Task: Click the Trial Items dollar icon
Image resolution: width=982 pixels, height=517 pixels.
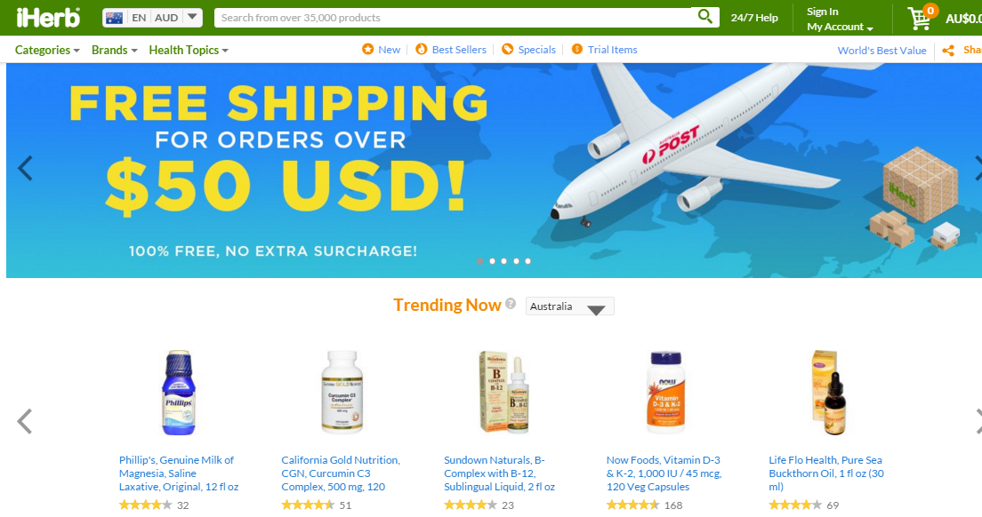Action: (576, 49)
